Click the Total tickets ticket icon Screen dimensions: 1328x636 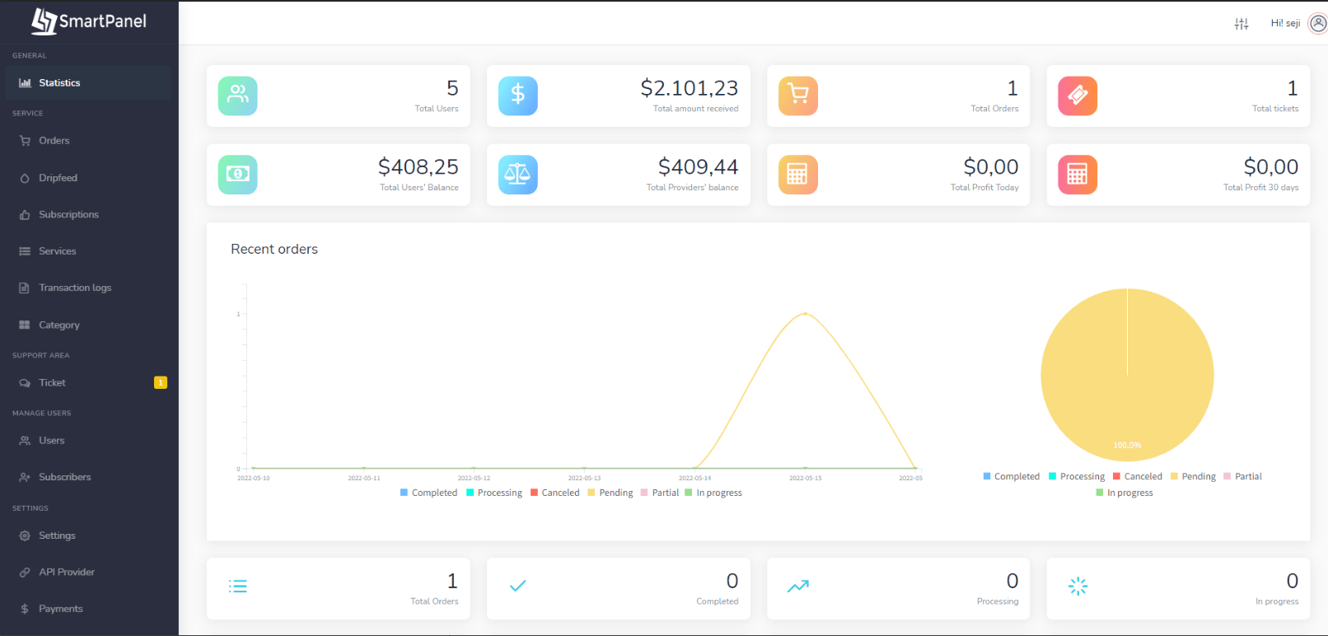pyautogui.click(x=1078, y=96)
